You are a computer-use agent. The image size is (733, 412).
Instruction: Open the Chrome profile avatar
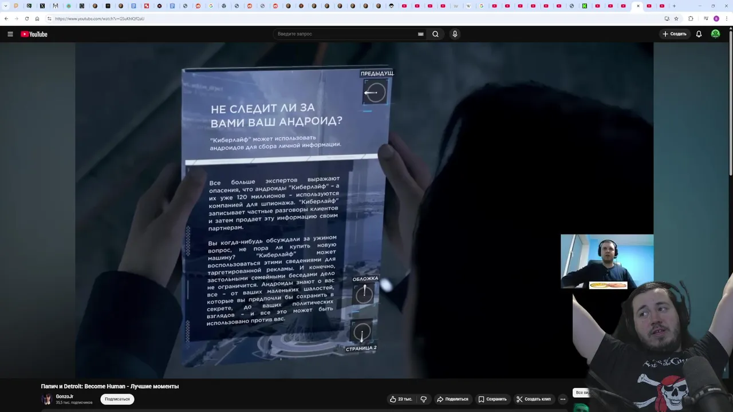(x=716, y=19)
